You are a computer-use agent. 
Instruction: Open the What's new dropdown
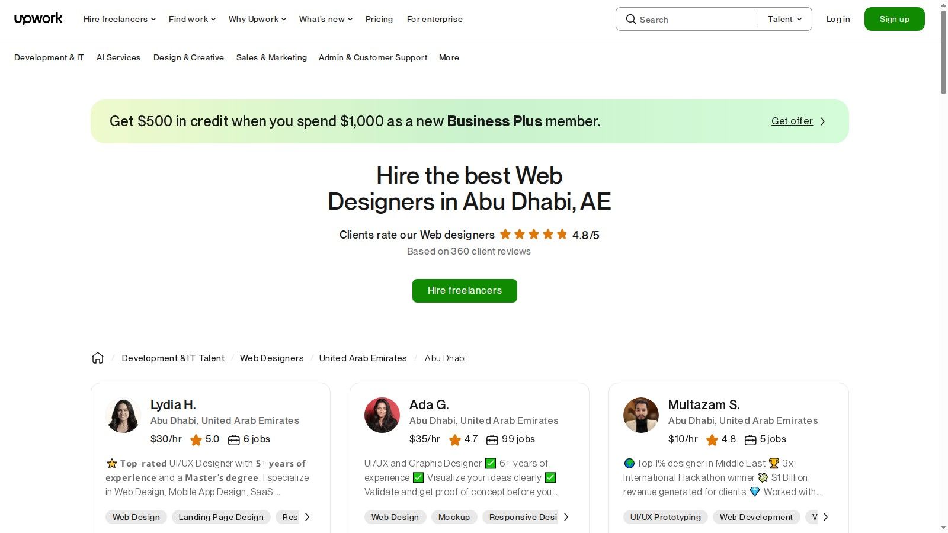click(325, 18)
